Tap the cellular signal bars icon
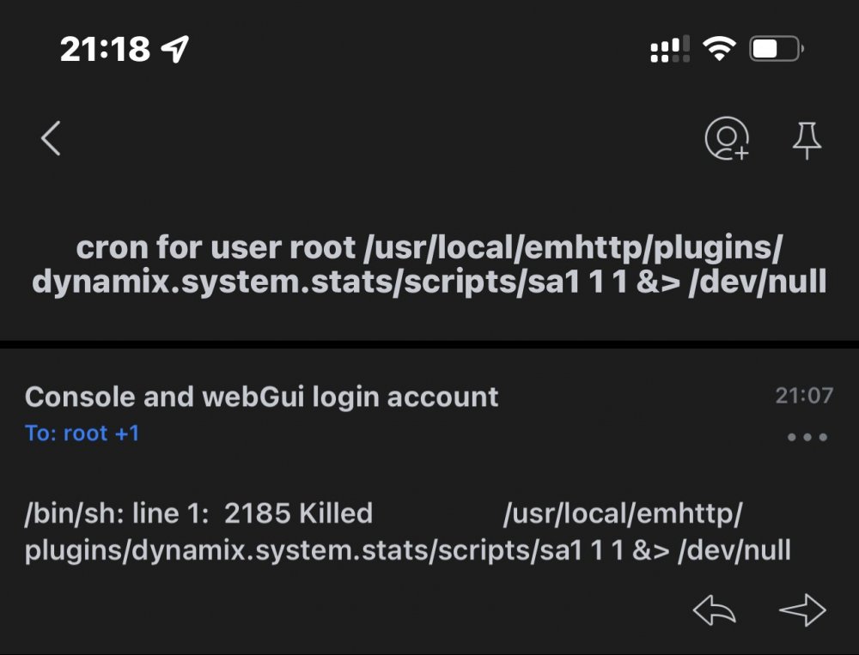859x655 pixels. click(669, 49)
